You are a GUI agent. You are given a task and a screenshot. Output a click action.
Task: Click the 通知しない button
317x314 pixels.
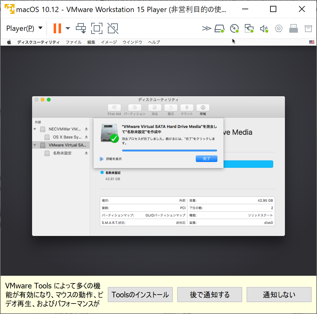point(279,295)
